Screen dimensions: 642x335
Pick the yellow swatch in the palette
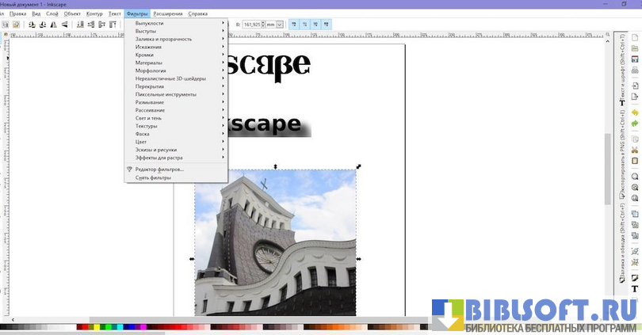[x=96, y=326]
